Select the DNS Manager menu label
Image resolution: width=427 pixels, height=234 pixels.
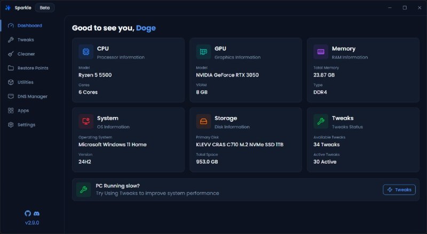pyautogui.click(x=33, y=96)
